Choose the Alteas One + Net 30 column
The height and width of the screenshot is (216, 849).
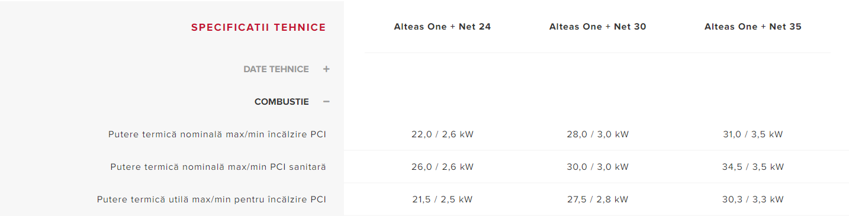[x=598, y=27]
